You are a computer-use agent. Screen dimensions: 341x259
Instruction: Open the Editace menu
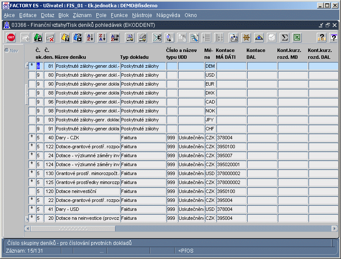pyautogui.click(x=28, y=15)
